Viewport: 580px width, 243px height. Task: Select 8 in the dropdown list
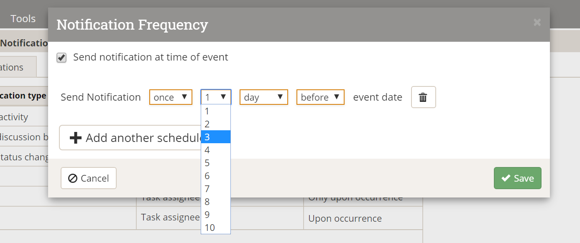pos(215,202)
